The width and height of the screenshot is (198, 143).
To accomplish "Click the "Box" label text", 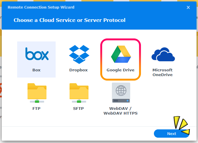I will pyautogui.click(x=36, y=70).
